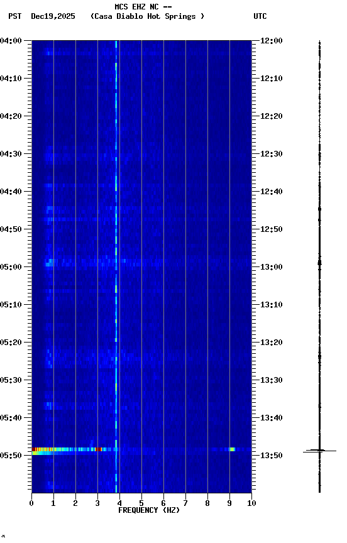Screen dimensions: 347x543
Task: Click the 'FREQUENCY (HZ)' axis title
Action: coord(149,510)
